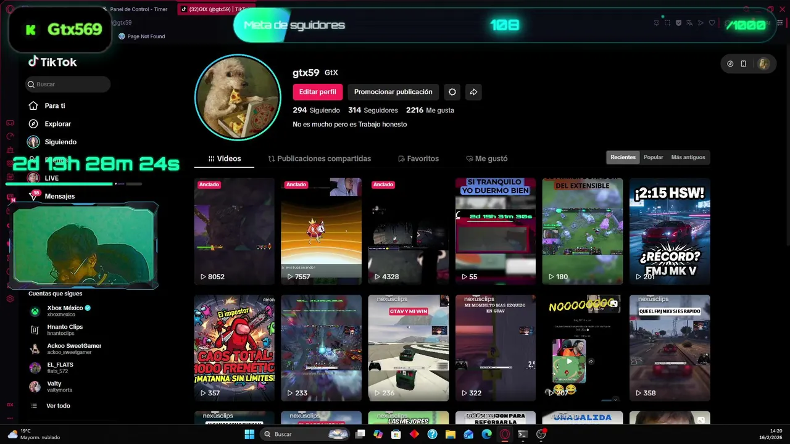Click the TikTok Buscar search field
The width and height of the screenshot is (790, 444).
point(68,84)
